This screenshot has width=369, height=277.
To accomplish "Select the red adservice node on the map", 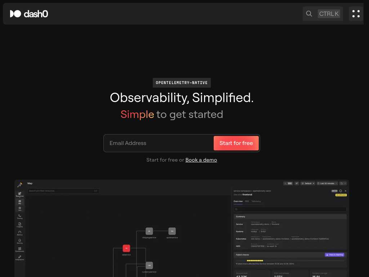I will (126, 248).
